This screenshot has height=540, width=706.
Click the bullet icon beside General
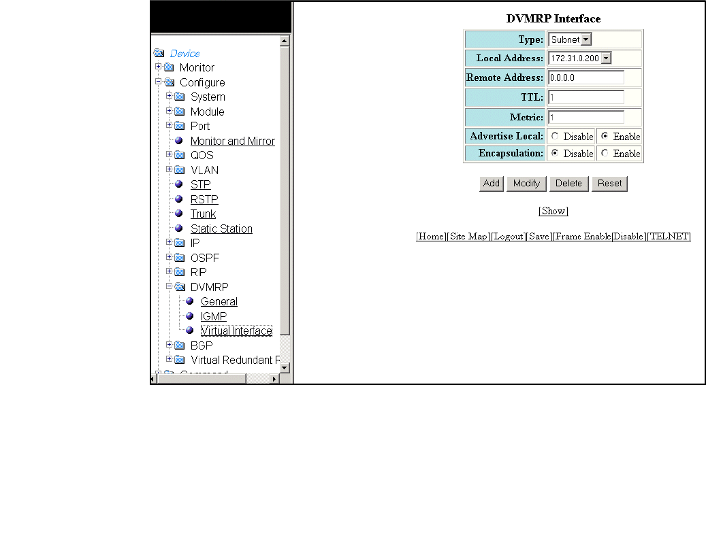(189, 301)
